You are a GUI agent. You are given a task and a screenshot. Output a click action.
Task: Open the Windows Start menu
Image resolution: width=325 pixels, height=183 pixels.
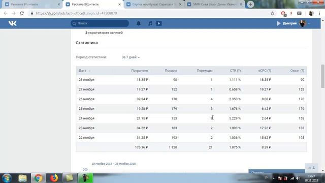[7, 178]
